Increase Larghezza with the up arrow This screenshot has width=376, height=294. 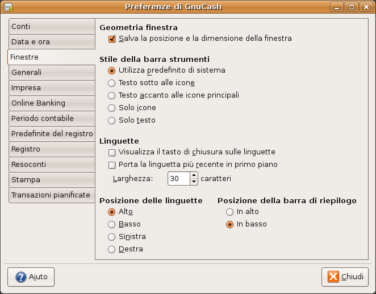pos(194,175)
